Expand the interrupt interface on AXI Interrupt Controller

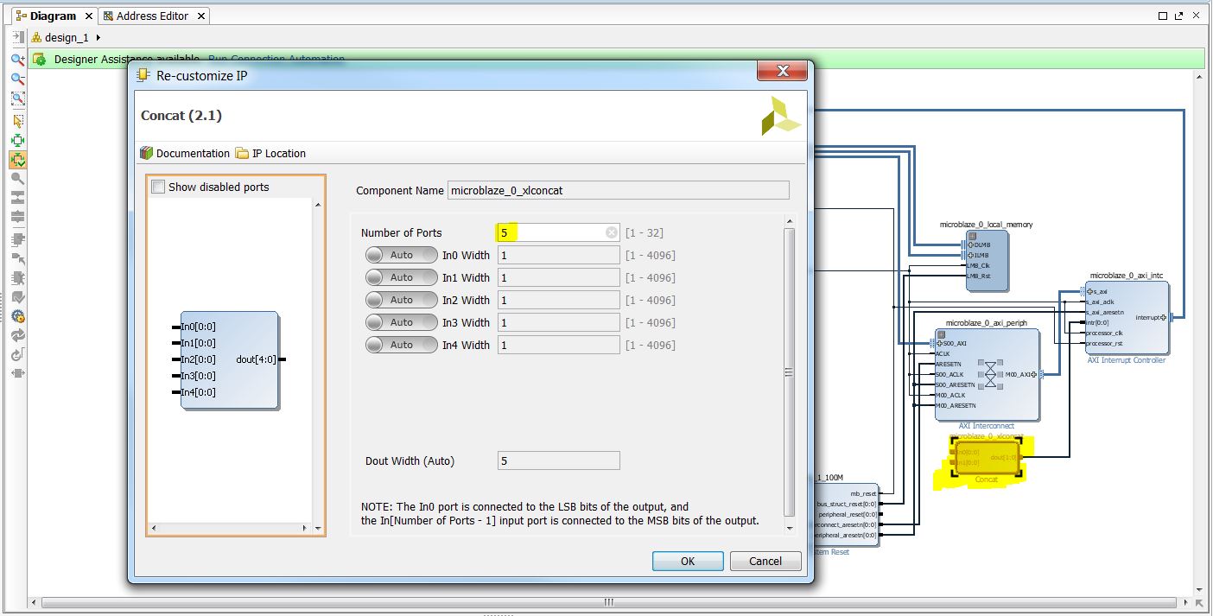[1163, 317]
